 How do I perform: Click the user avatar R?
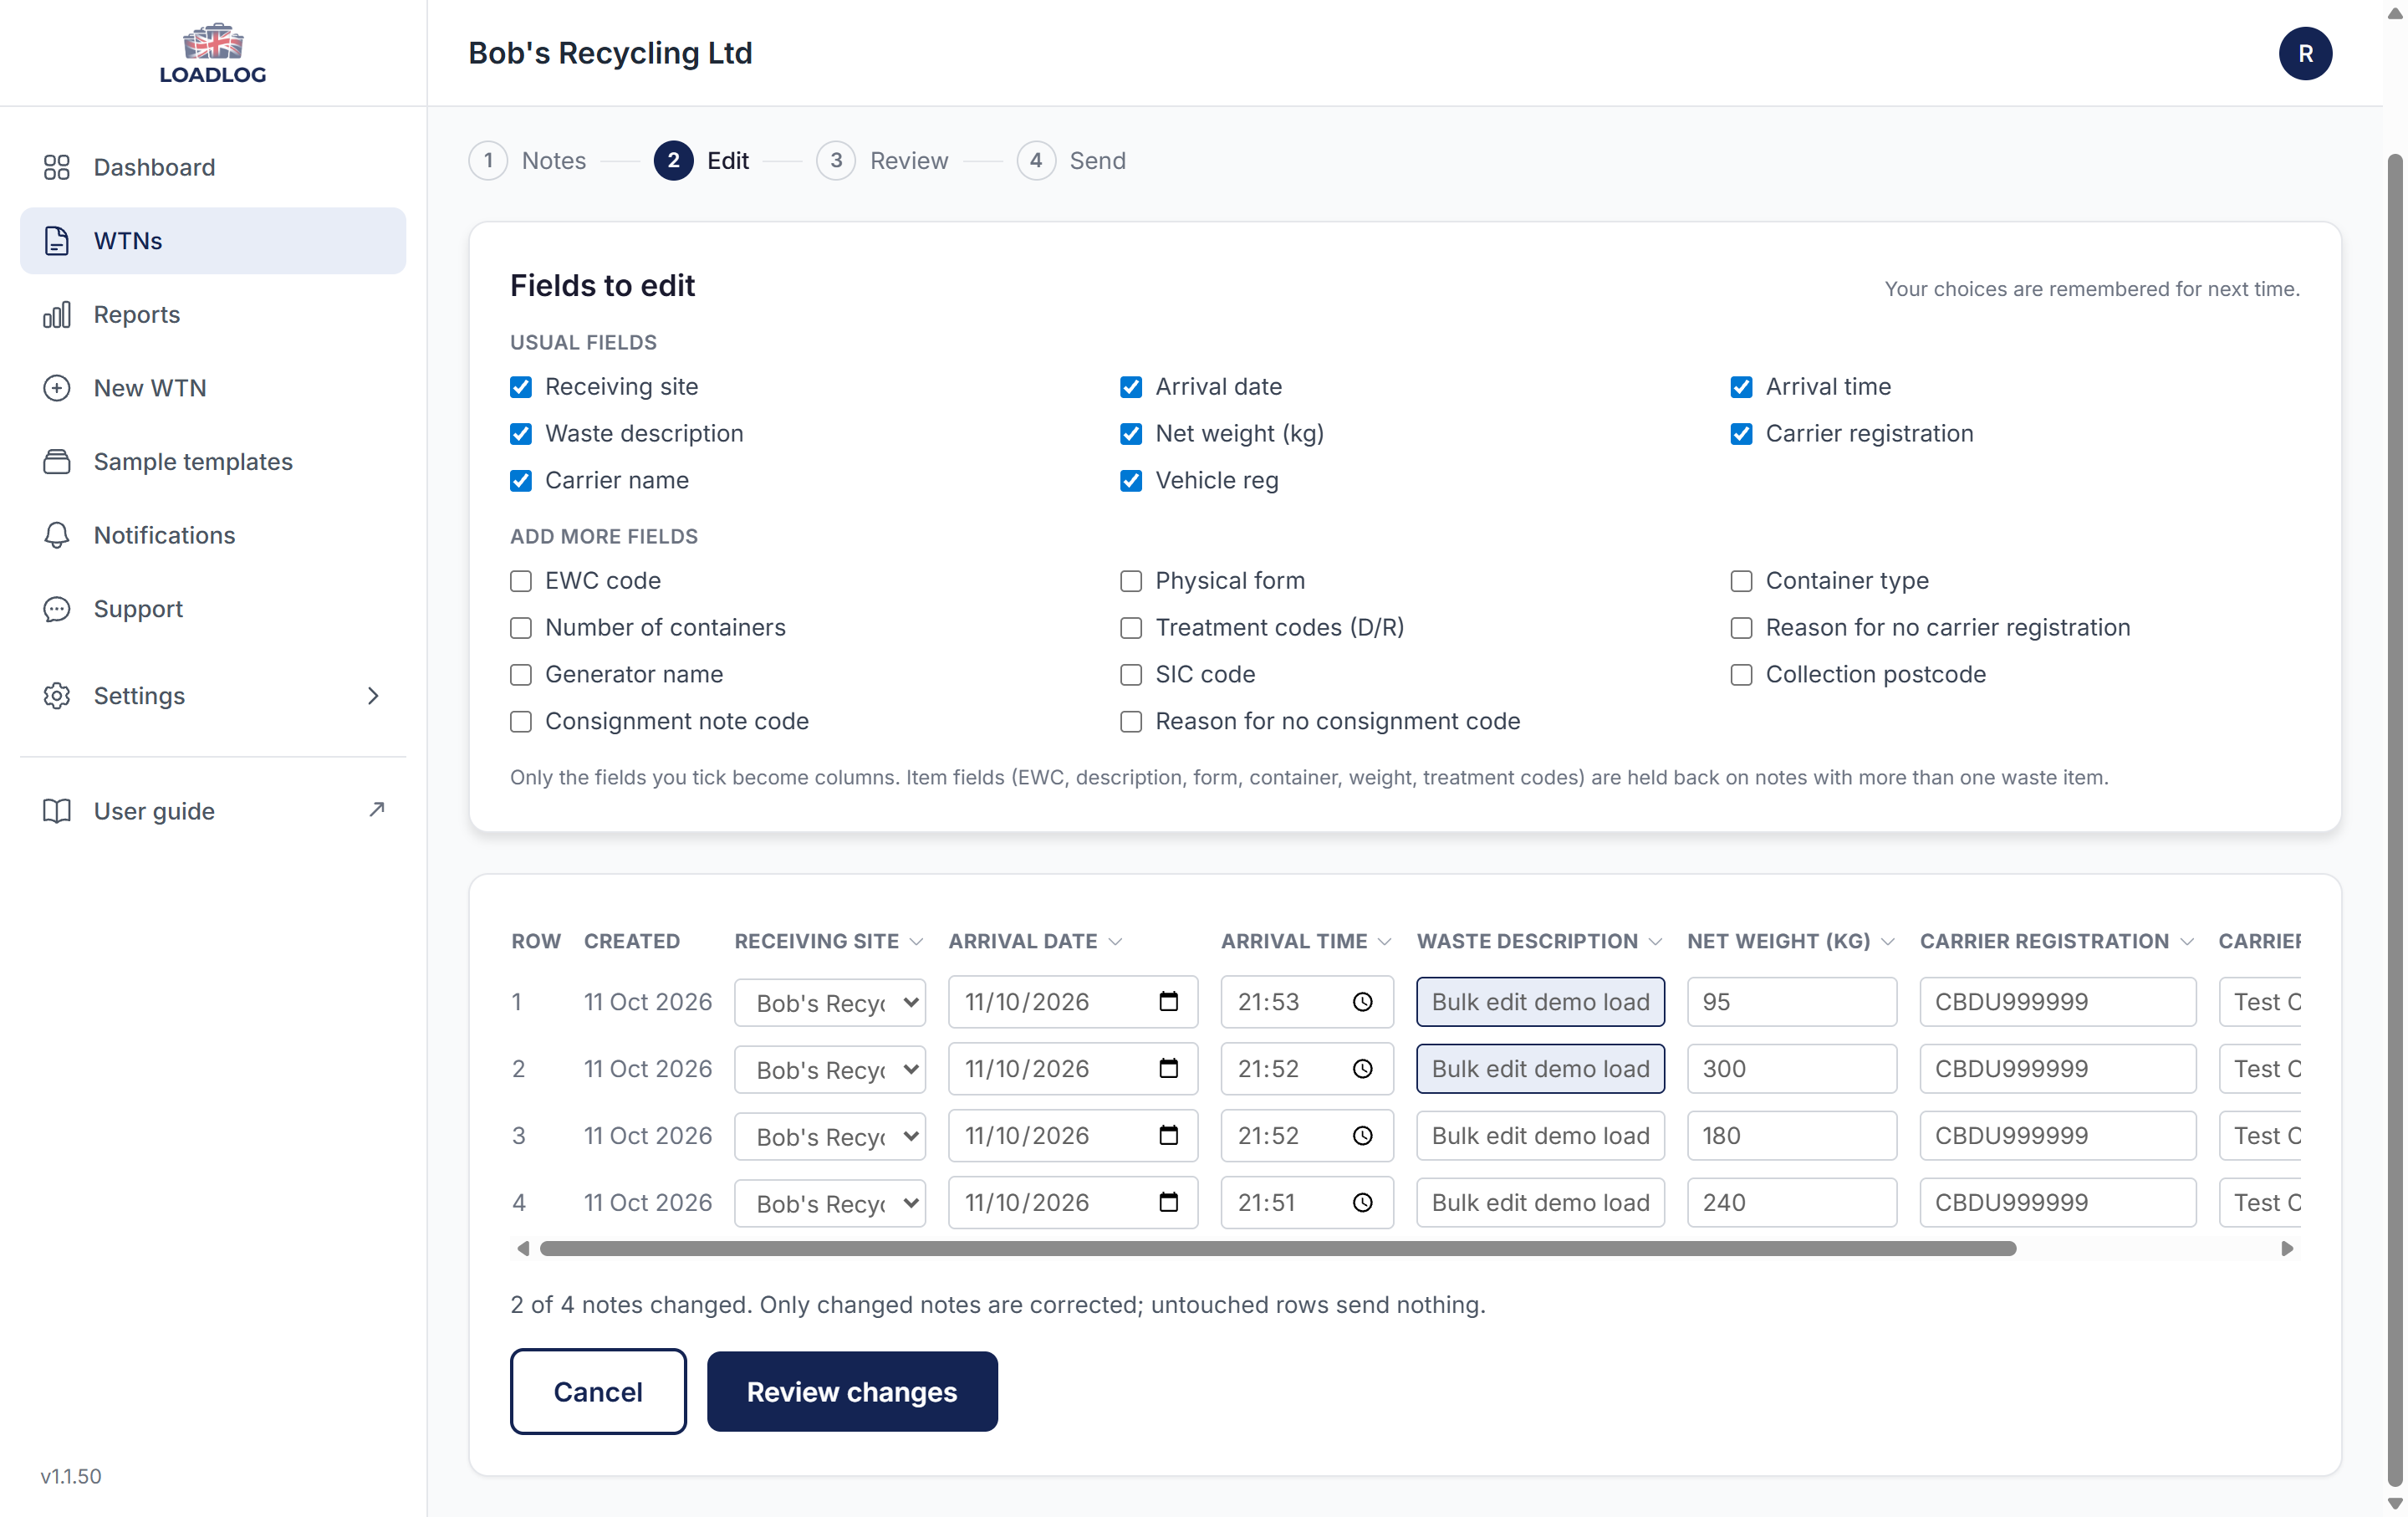pyautogui.click(x=2305, y=53)
